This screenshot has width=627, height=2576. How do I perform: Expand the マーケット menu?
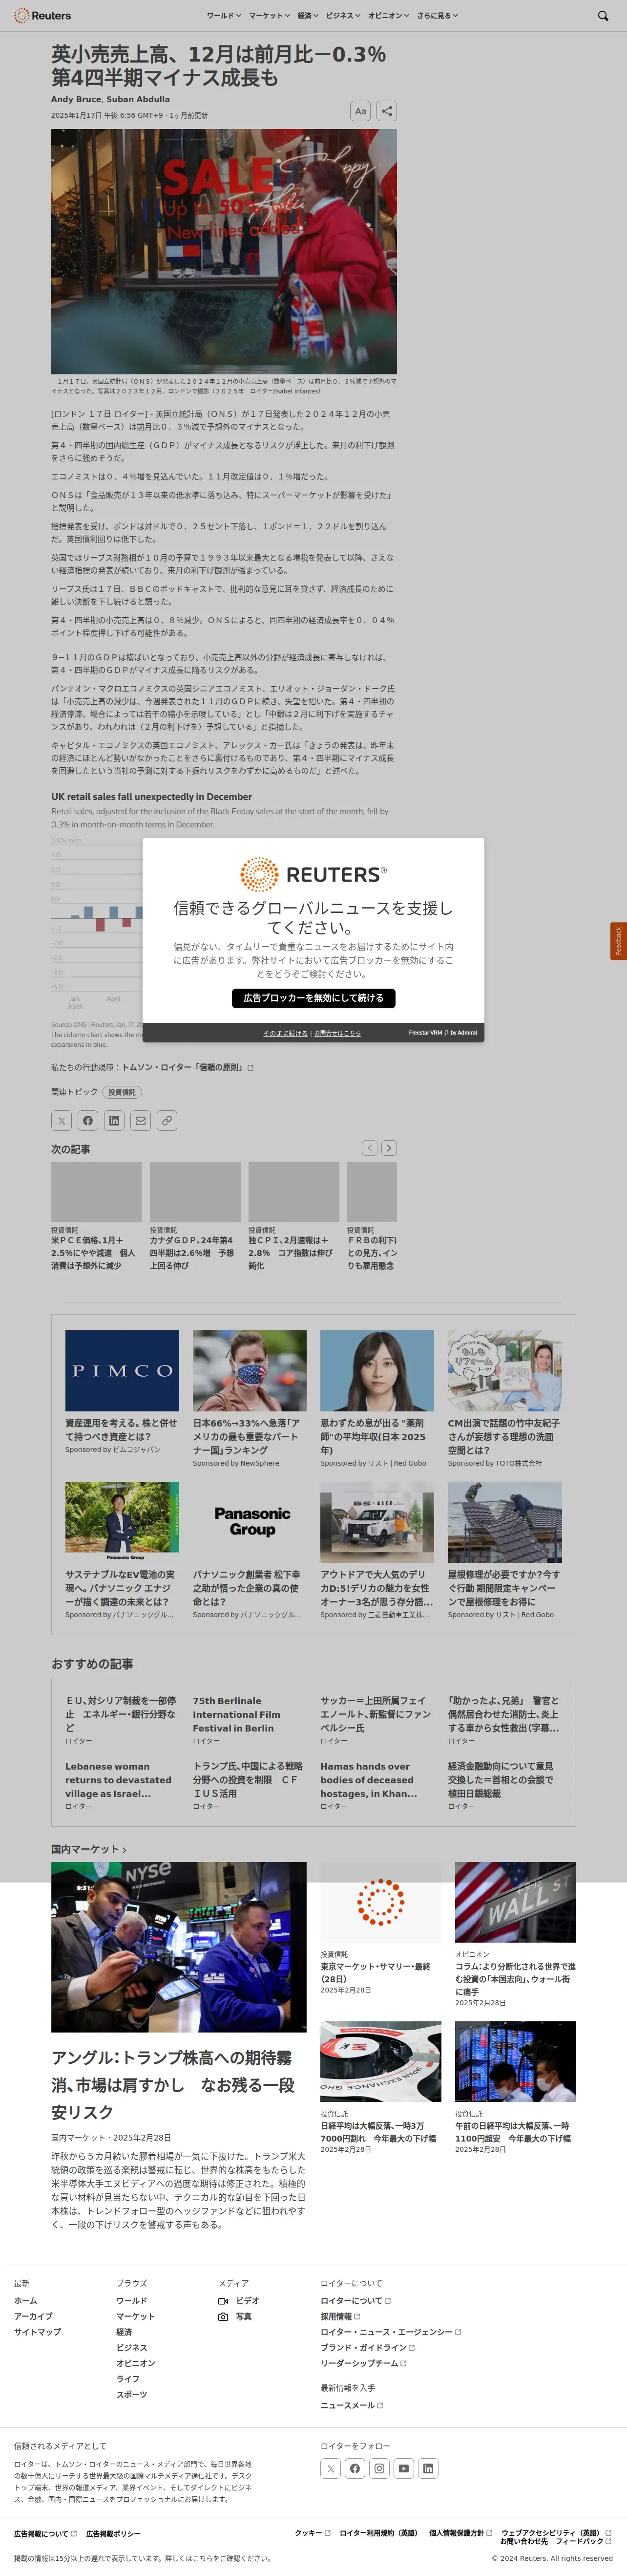tap(269, 16)
